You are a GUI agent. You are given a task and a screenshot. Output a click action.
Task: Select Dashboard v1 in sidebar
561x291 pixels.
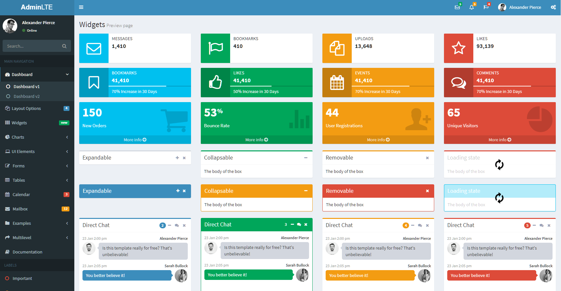[x=37, y=86]
